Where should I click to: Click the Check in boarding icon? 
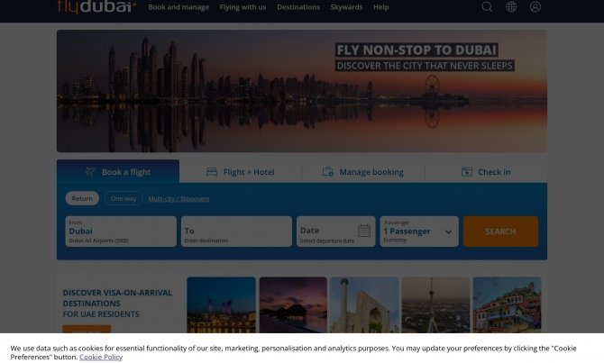[x=467, y=172]
